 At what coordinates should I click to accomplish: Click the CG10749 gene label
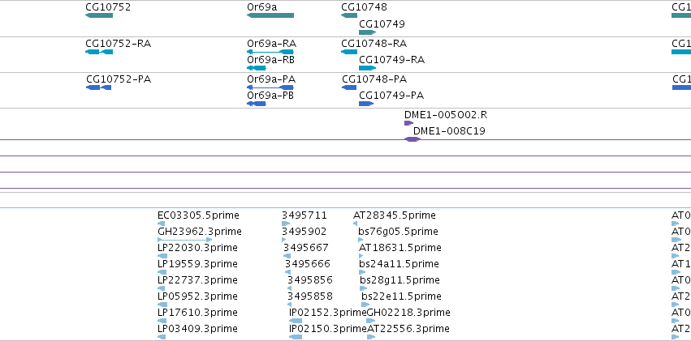(x=382, y=24)
